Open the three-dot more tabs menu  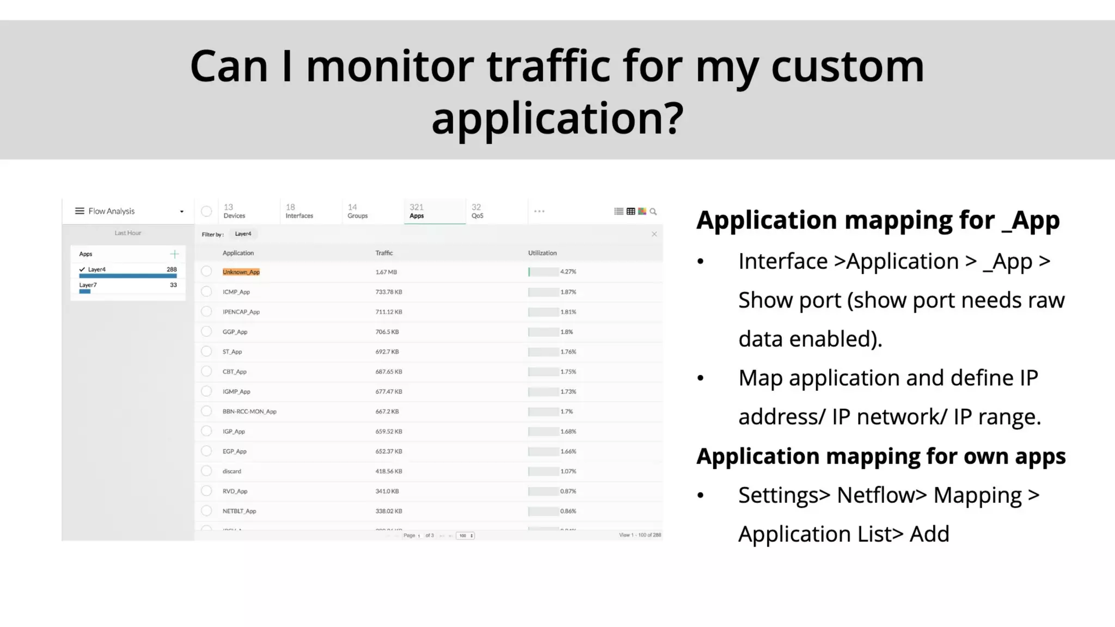pyautogui.click(x=539, y=211)
